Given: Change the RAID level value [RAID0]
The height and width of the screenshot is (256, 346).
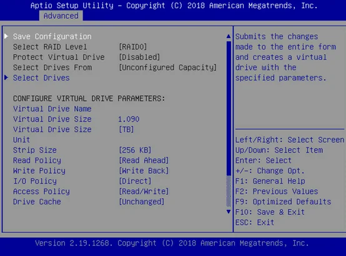Looking at the screenshot, I should (x=133, y=47).
